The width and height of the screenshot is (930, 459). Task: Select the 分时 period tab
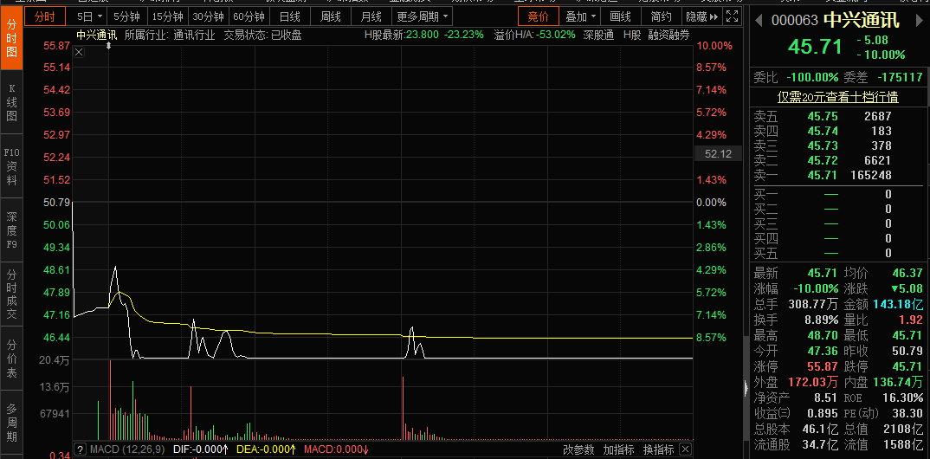coord(44,16)
